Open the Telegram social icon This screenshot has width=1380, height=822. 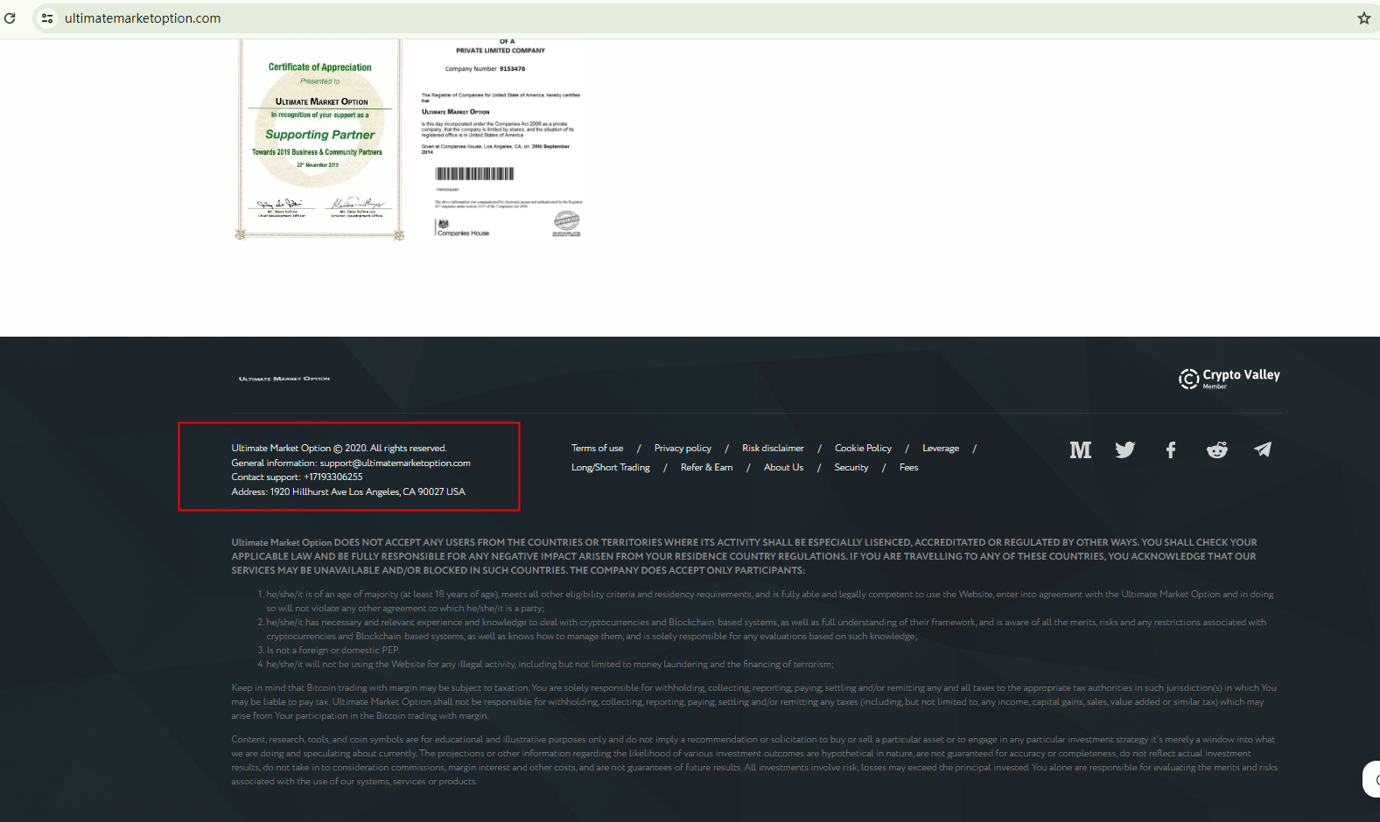(x=1263, y=449)
